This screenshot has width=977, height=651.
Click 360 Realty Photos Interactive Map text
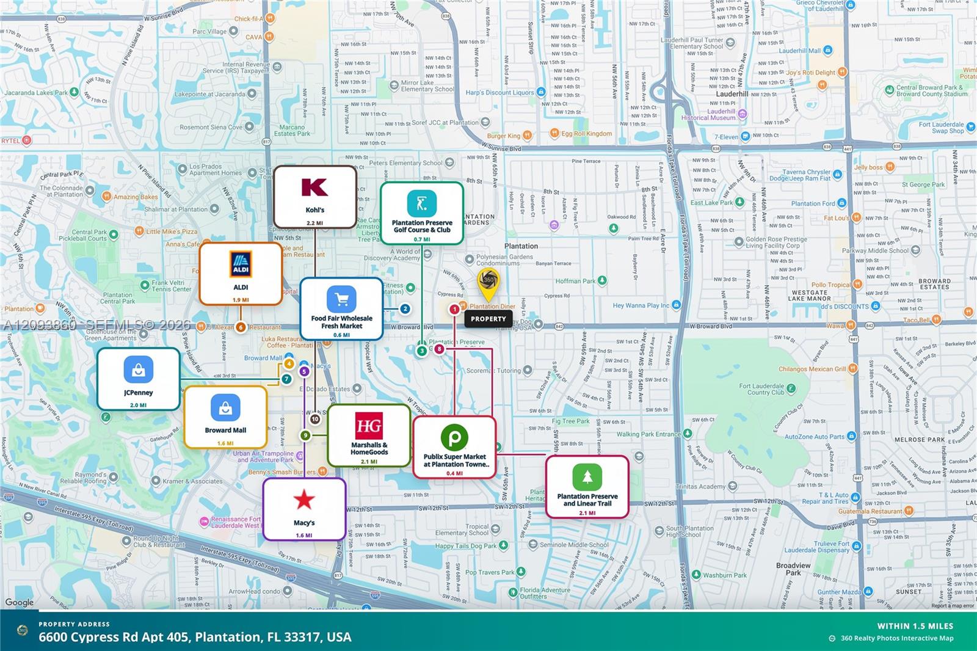click(x=897, y=638)
